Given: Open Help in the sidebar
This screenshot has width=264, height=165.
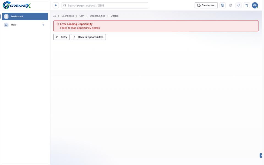Looking at the screenshot, I should (x=25, y=25).
